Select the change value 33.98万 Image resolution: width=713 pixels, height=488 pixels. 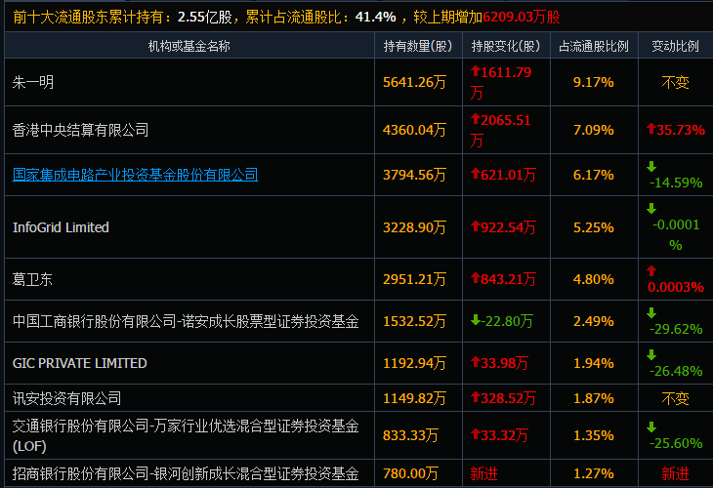click(499, 363)
